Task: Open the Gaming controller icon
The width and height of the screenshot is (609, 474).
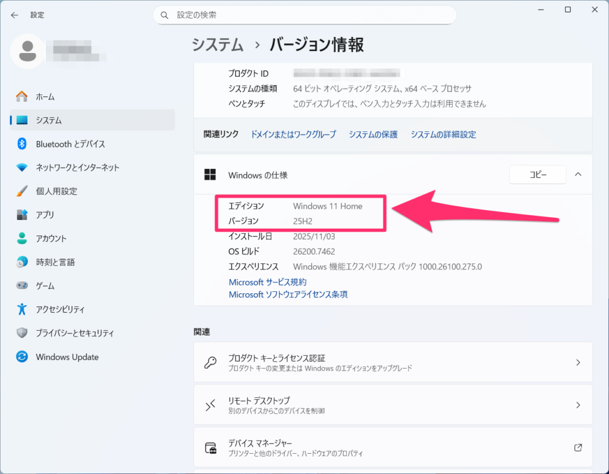Action: [22, 286]
